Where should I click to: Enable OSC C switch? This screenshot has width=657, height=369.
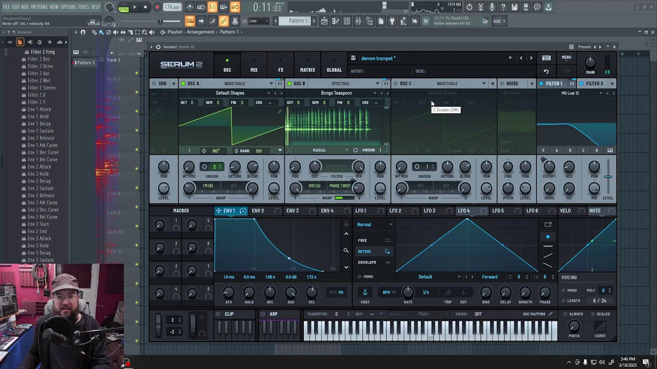click(x=395, y=84)
